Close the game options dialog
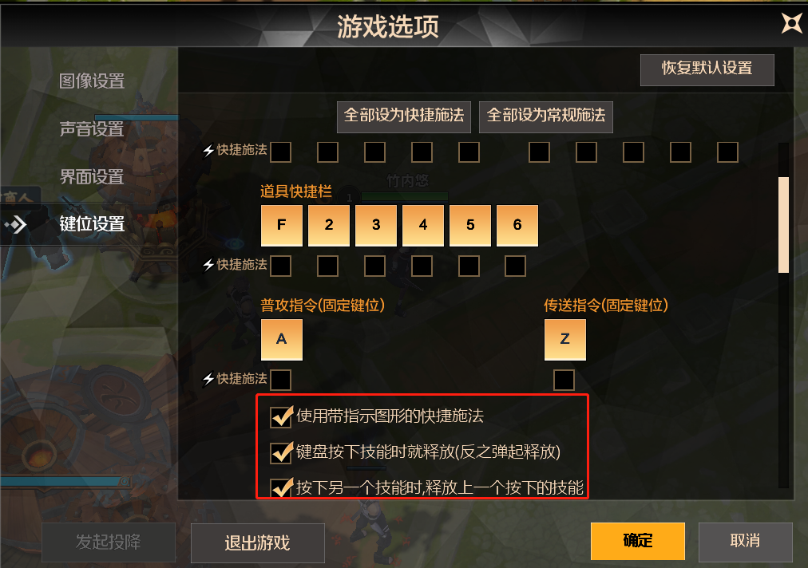 click(791, 23)
